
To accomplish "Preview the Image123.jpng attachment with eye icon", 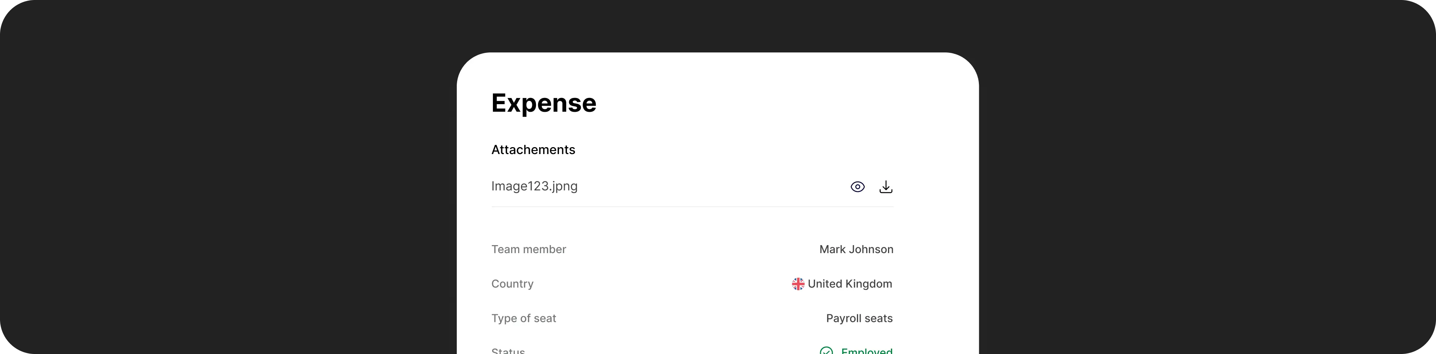I will (x=857, y=187).
